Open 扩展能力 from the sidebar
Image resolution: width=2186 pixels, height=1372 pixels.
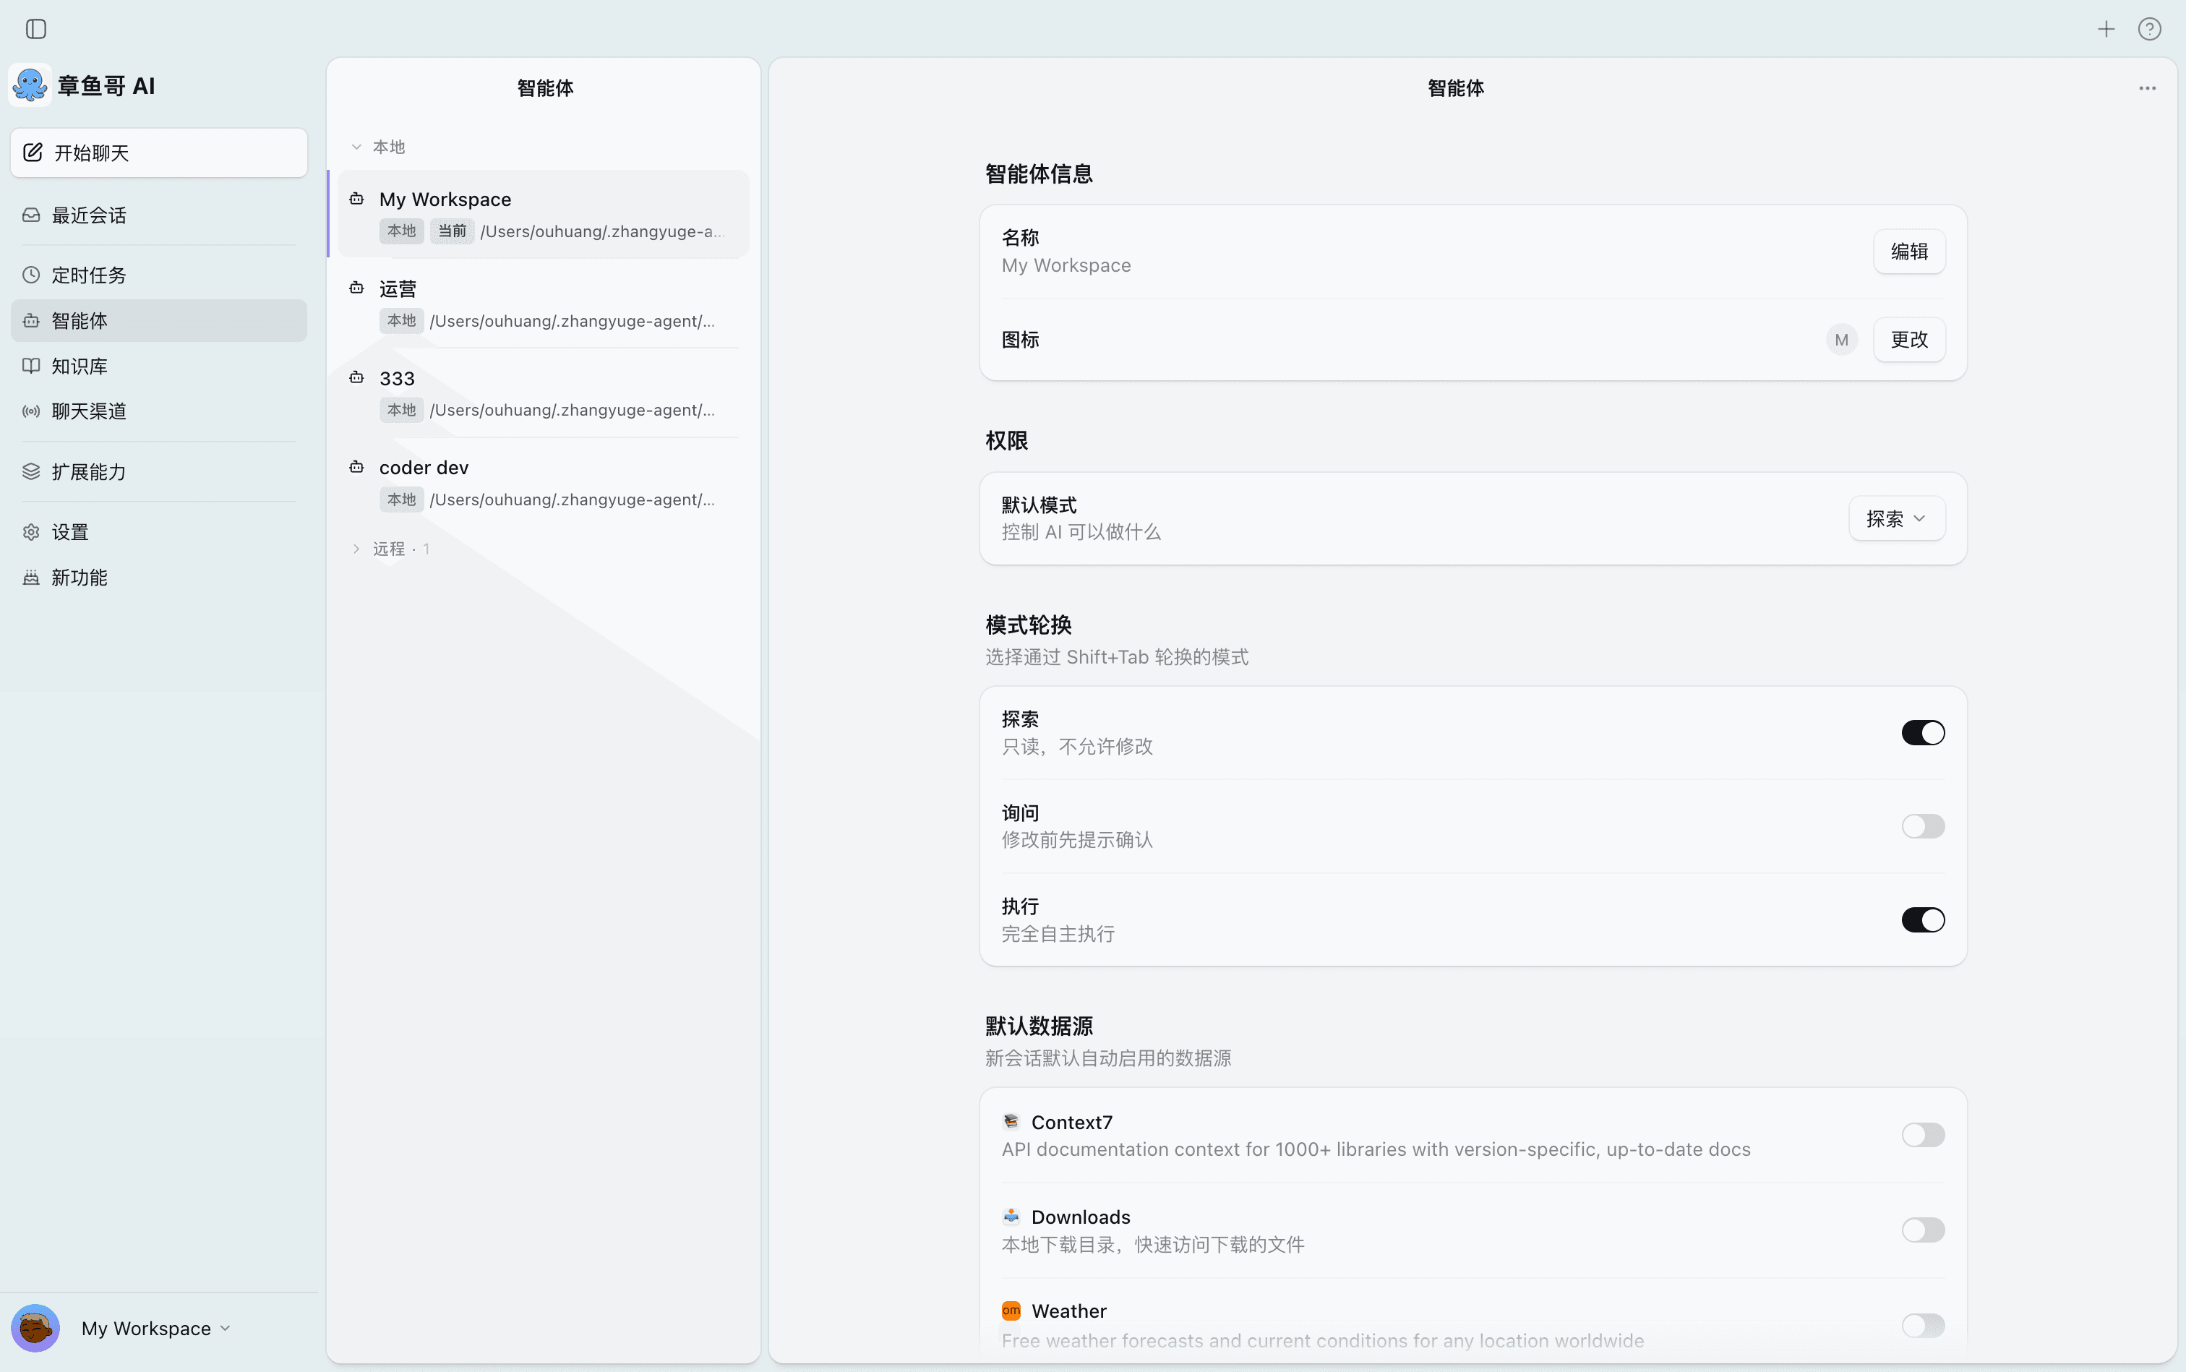point(87,472)
